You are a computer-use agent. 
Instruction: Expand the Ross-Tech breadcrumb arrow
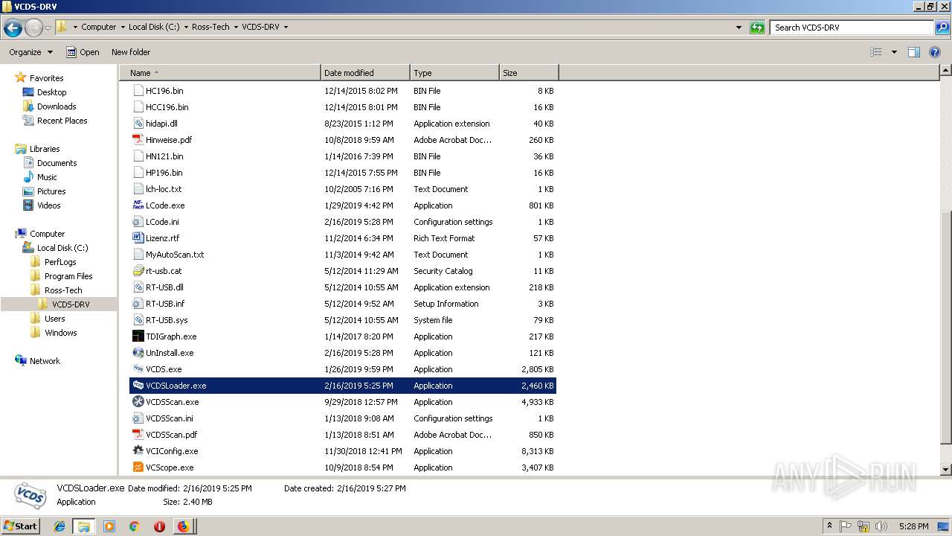(236, 28)
